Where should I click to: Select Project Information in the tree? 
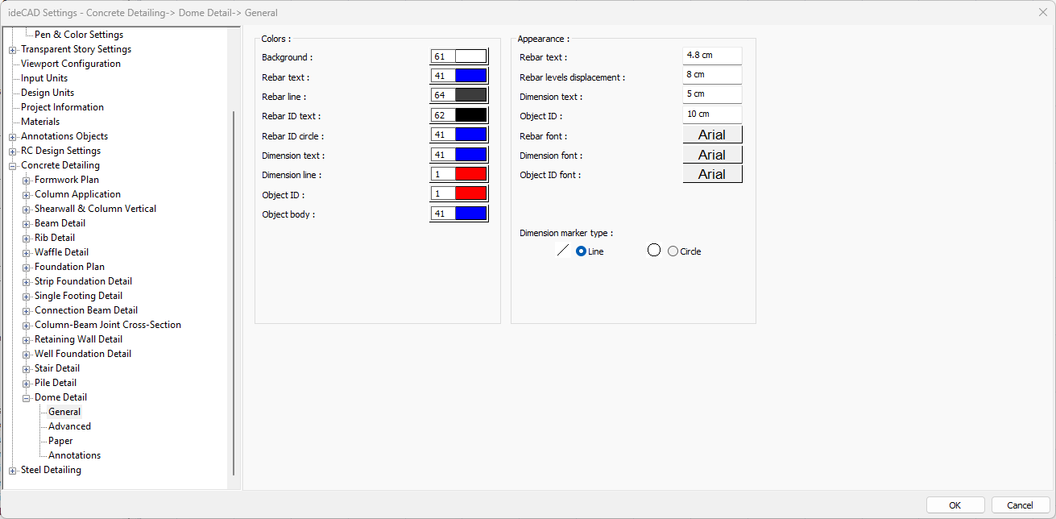coord(62,107)
